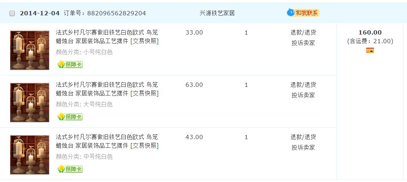Click the payment card icon under 160.00
This screenshot has height=182, width=407.
370,50
